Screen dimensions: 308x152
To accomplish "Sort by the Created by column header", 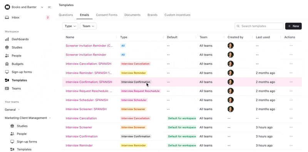I will [235, 37].
